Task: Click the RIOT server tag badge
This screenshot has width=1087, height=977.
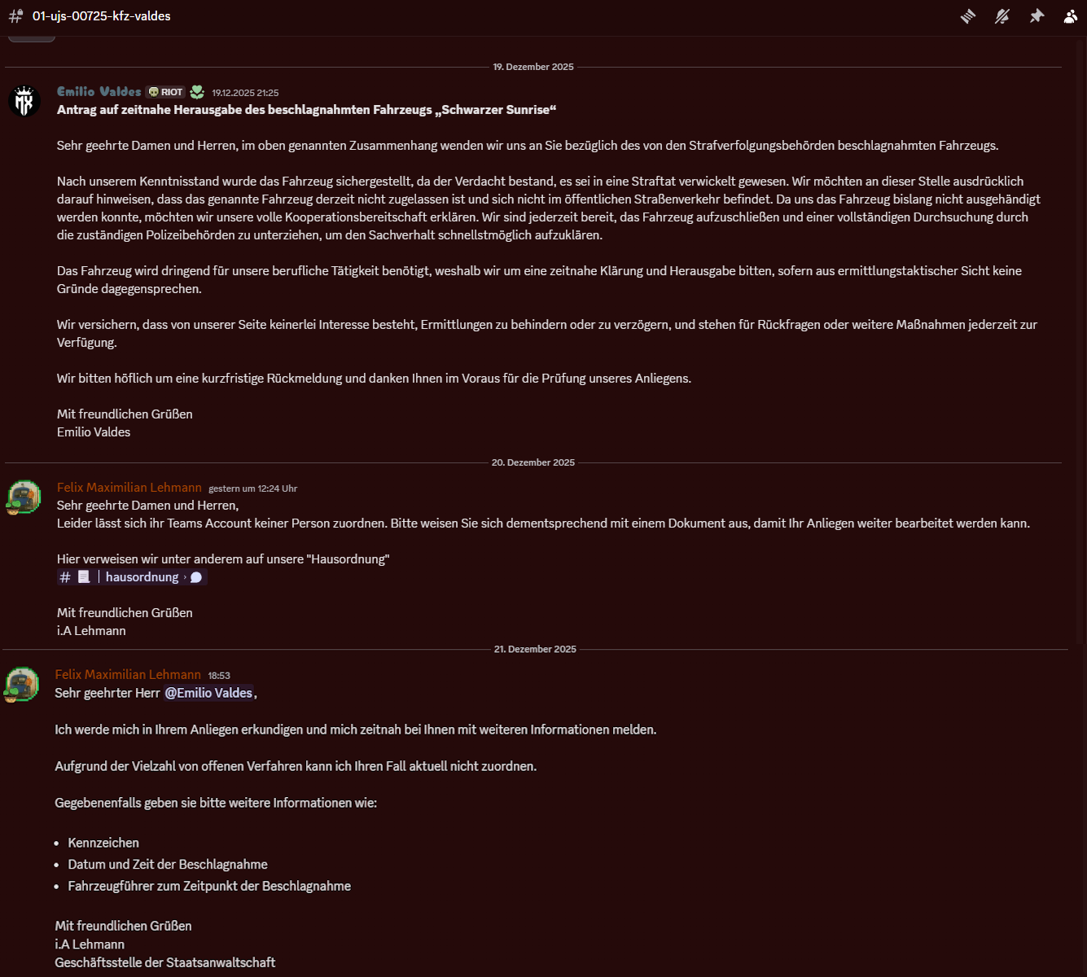Action: [x=165, y=92]
